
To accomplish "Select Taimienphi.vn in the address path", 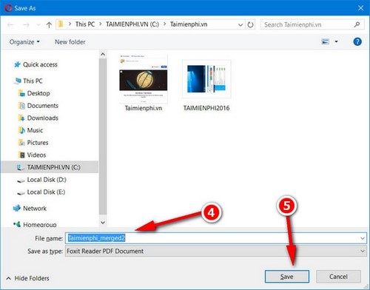I will [189, 24].
